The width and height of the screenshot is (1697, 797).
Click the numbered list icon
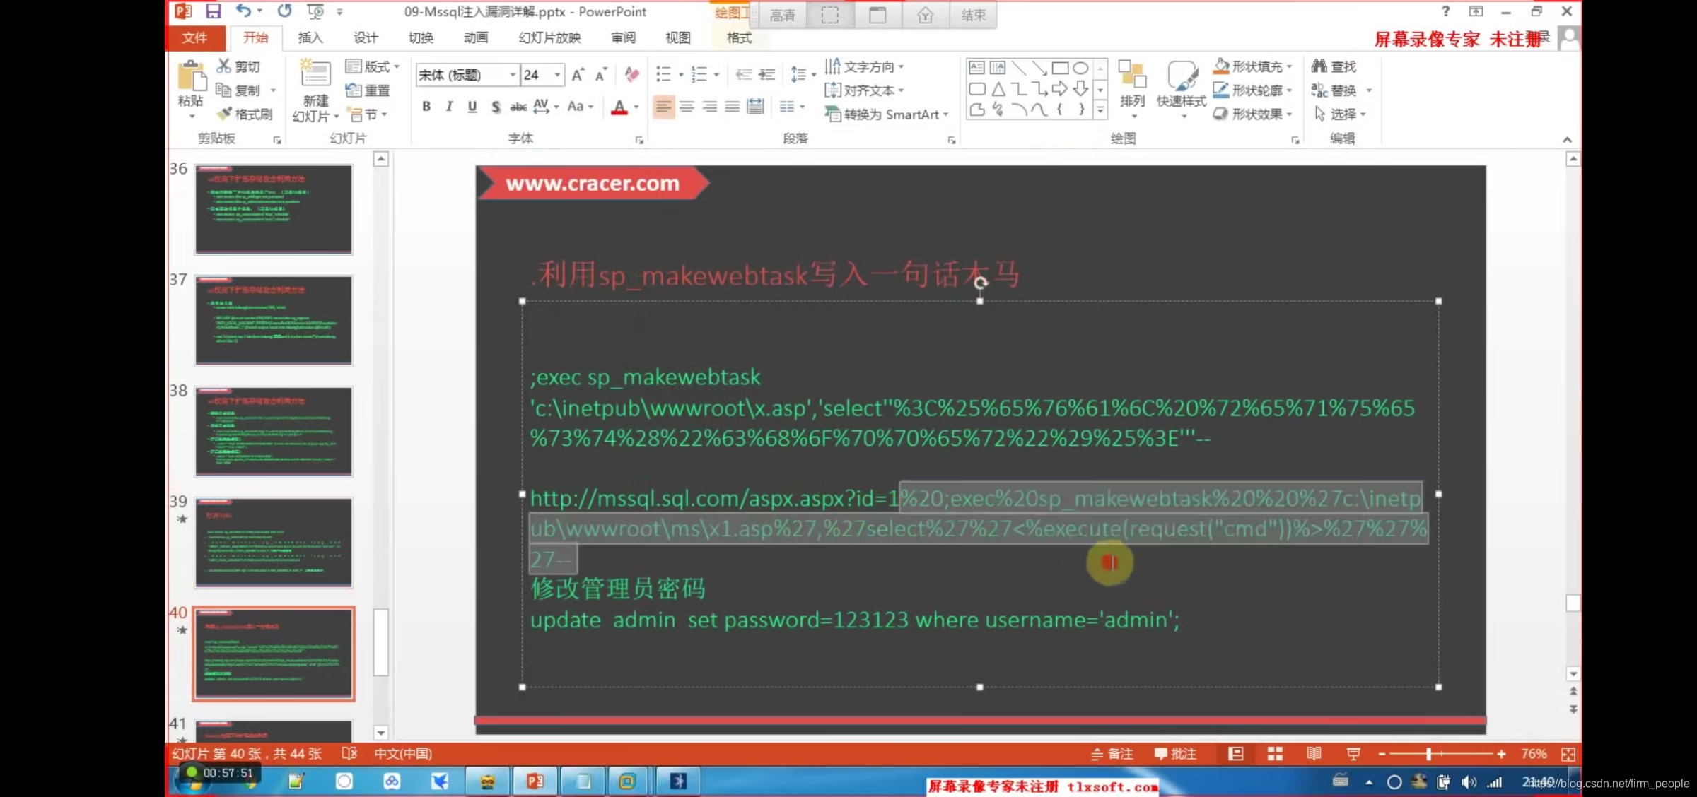[699, 74]
